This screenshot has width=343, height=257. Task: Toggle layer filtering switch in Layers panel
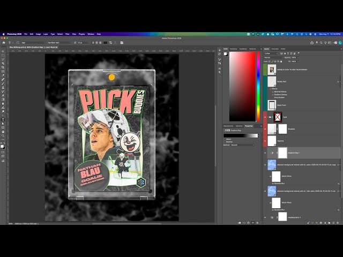[x=299, y=53]
